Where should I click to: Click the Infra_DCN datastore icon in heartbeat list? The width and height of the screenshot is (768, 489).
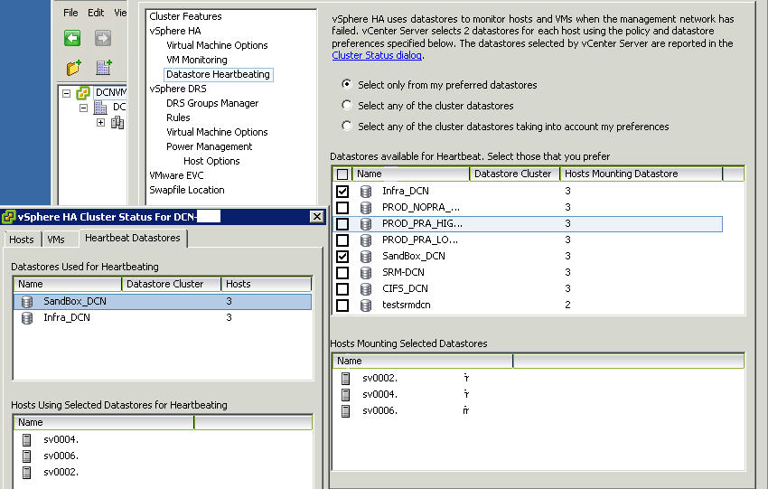[366, 191]
